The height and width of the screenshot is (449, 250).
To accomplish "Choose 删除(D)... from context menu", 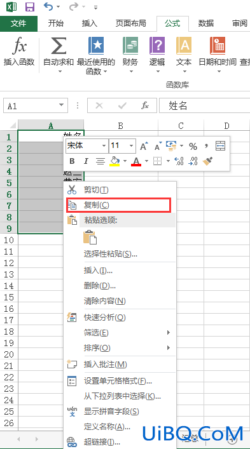I will pos(120,286).
